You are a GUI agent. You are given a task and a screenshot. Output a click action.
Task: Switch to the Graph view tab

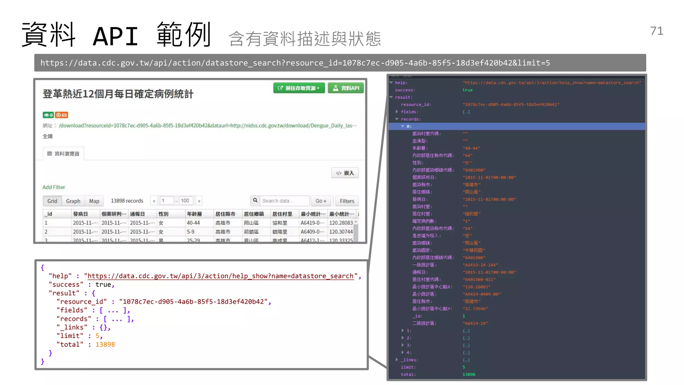[73, 201]
